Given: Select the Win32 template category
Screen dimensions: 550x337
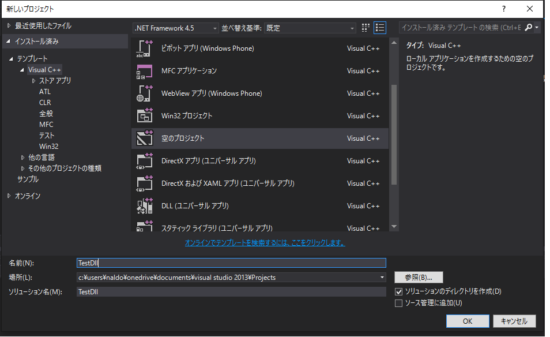Looking at the screenshot, I should (x=49, y=147).
